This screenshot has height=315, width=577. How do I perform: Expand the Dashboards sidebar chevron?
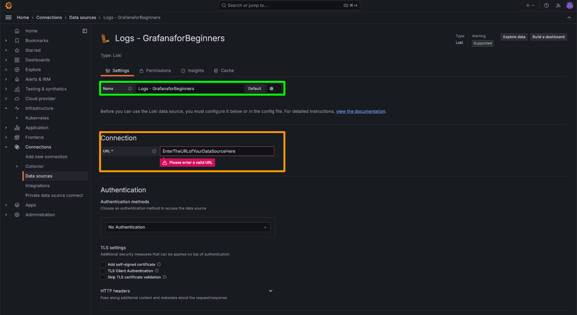pyautogui.click(x=6, y=60)
